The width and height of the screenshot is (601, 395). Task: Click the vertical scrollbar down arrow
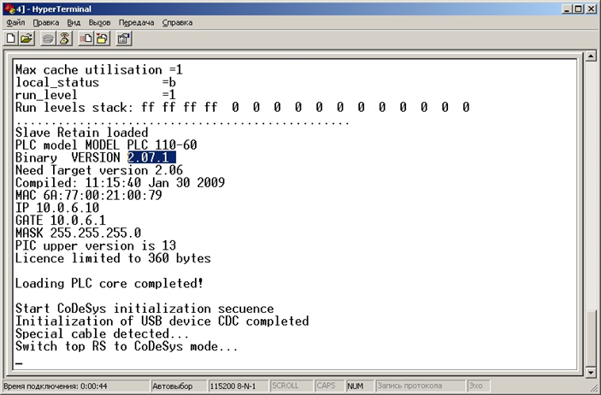(590, 368)
